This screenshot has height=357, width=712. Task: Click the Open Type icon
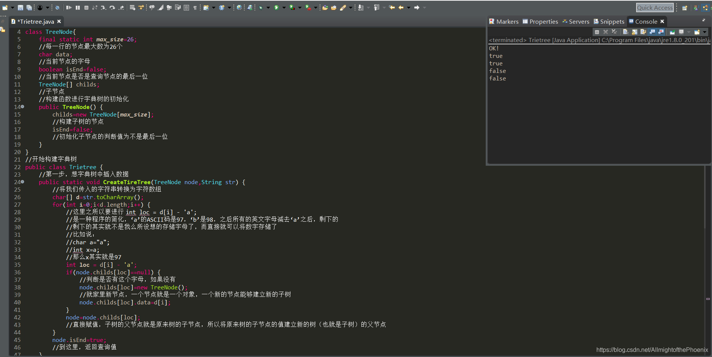(x=325, y=8)
